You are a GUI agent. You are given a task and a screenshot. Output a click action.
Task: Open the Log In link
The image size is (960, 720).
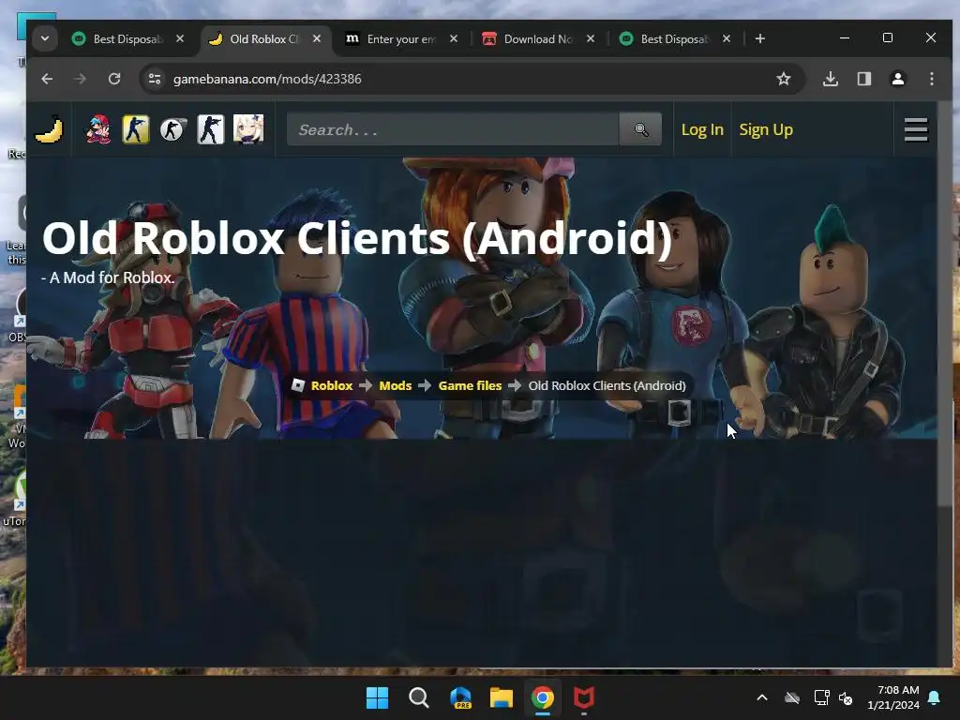(702, 129)
